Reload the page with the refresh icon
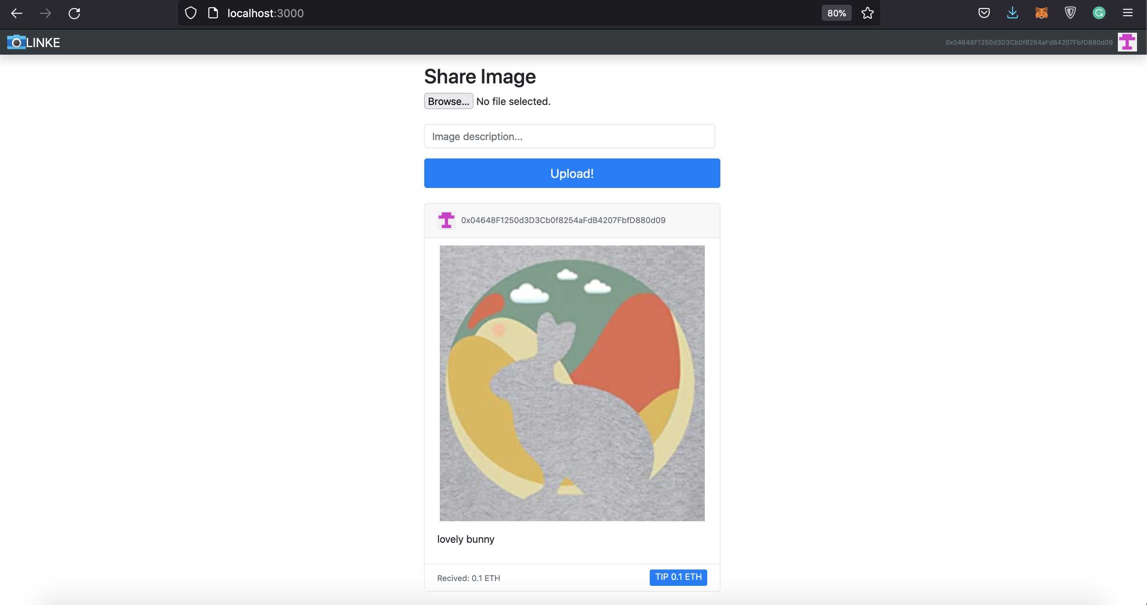 click(74, 13)
